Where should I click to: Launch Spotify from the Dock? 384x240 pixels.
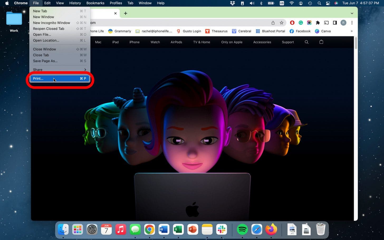[242, 230]
